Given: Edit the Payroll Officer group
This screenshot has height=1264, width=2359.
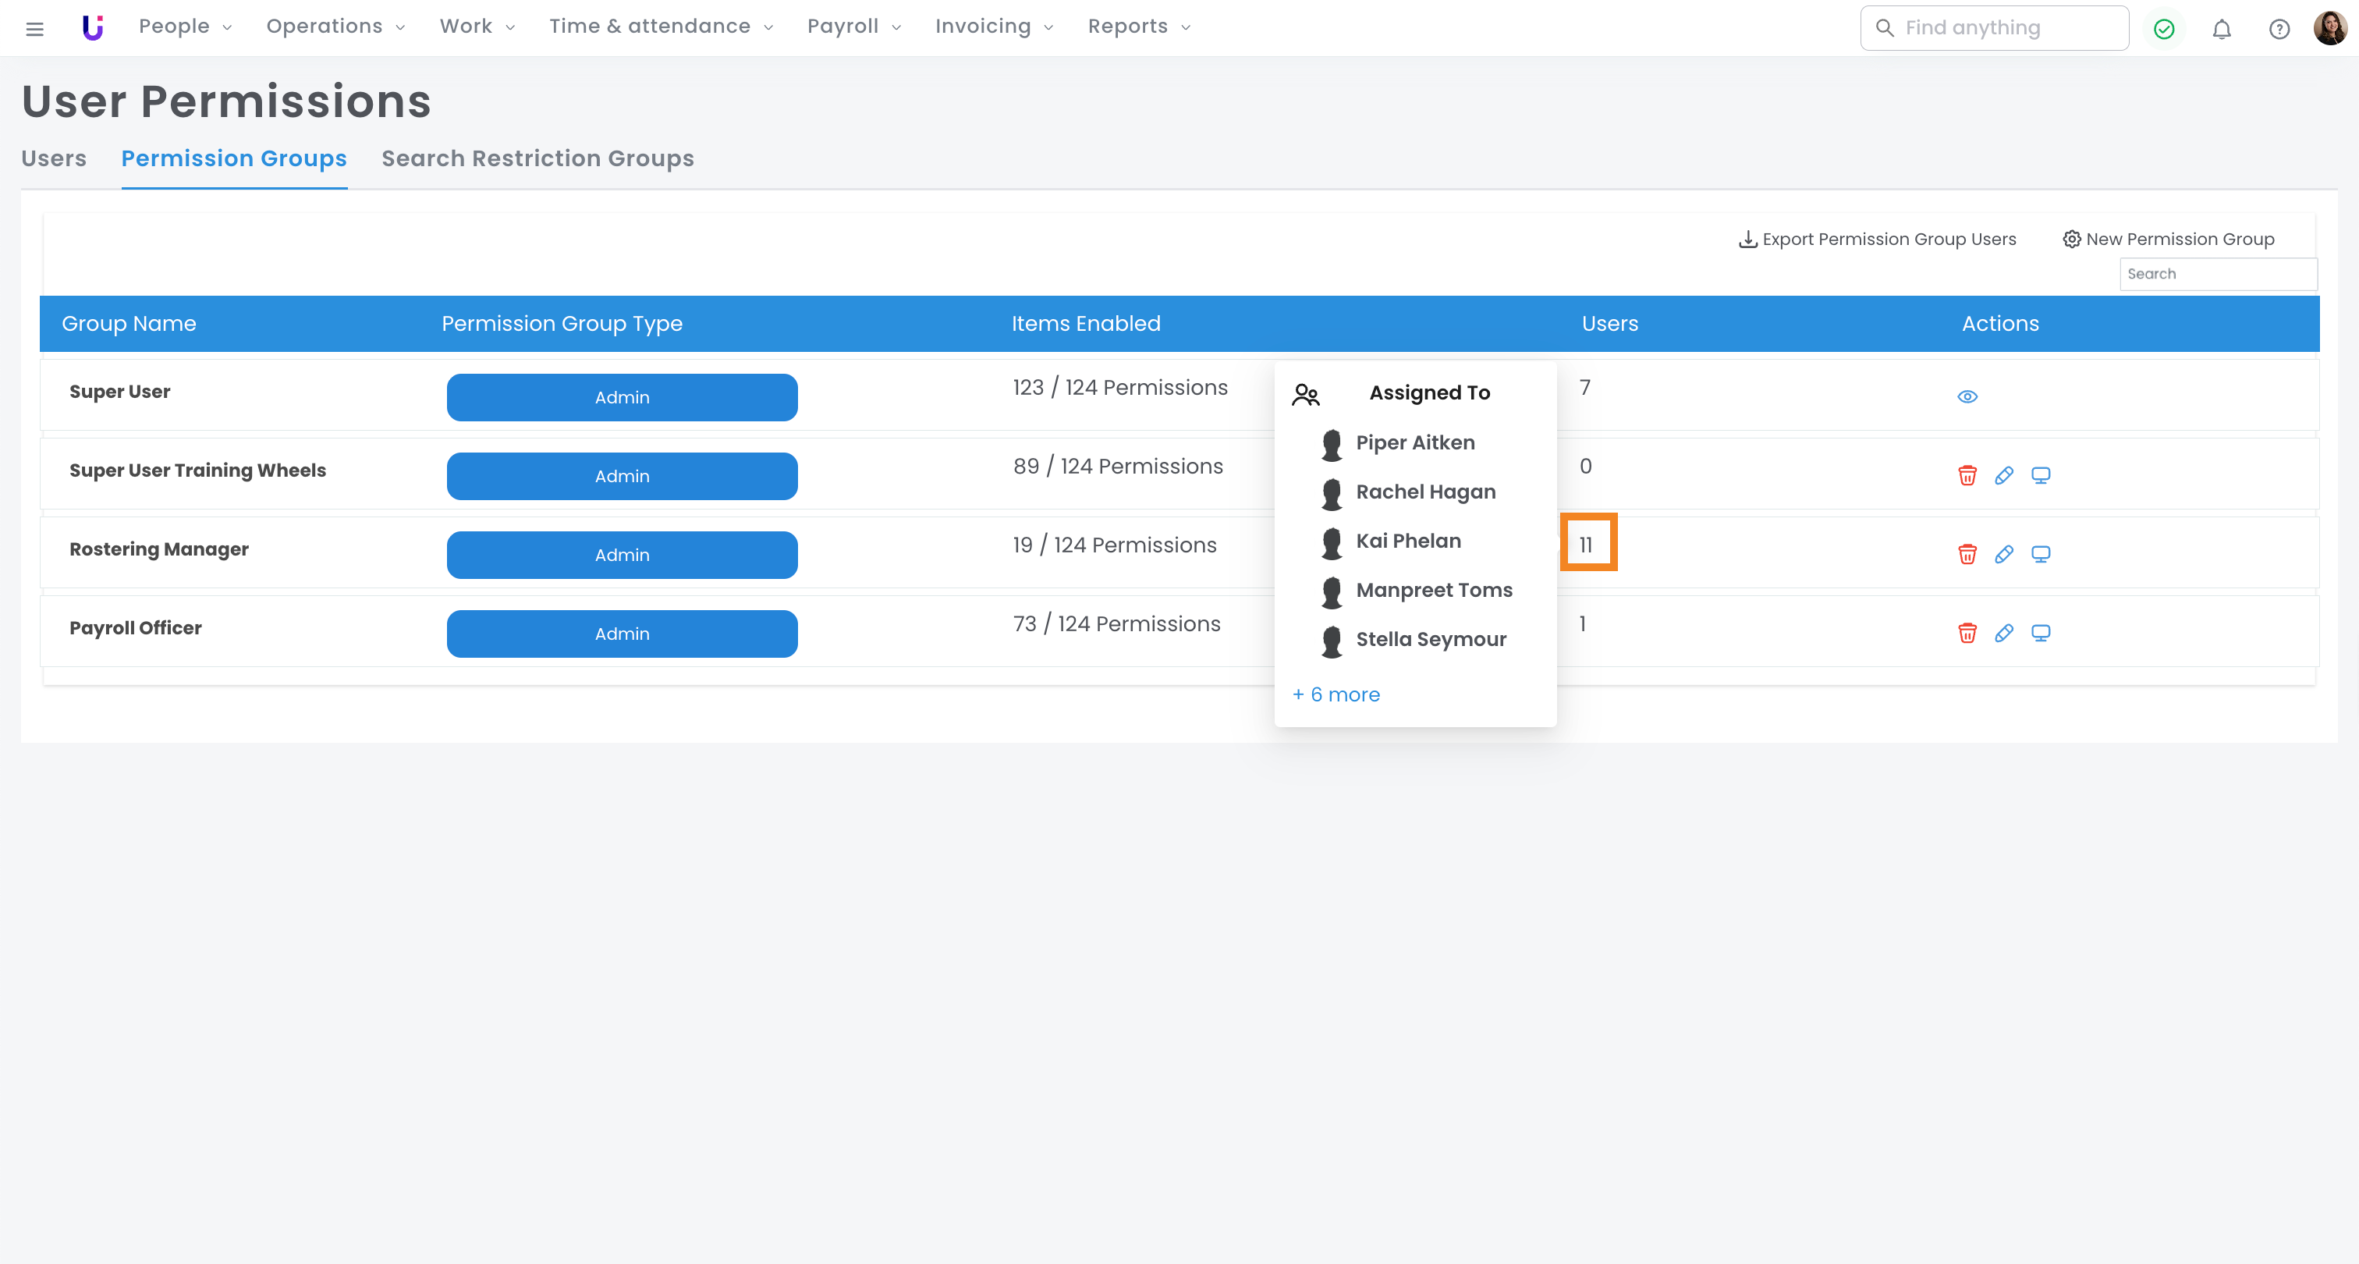Looking at the screenshot, I should click(2004, 633).
